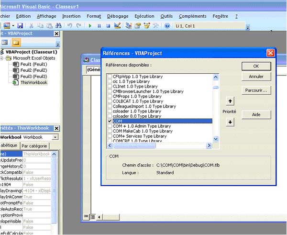Click the references list horizontal scrollbar thumb
The height and width of the screenshot is (235, 287).
coord(134,145)
